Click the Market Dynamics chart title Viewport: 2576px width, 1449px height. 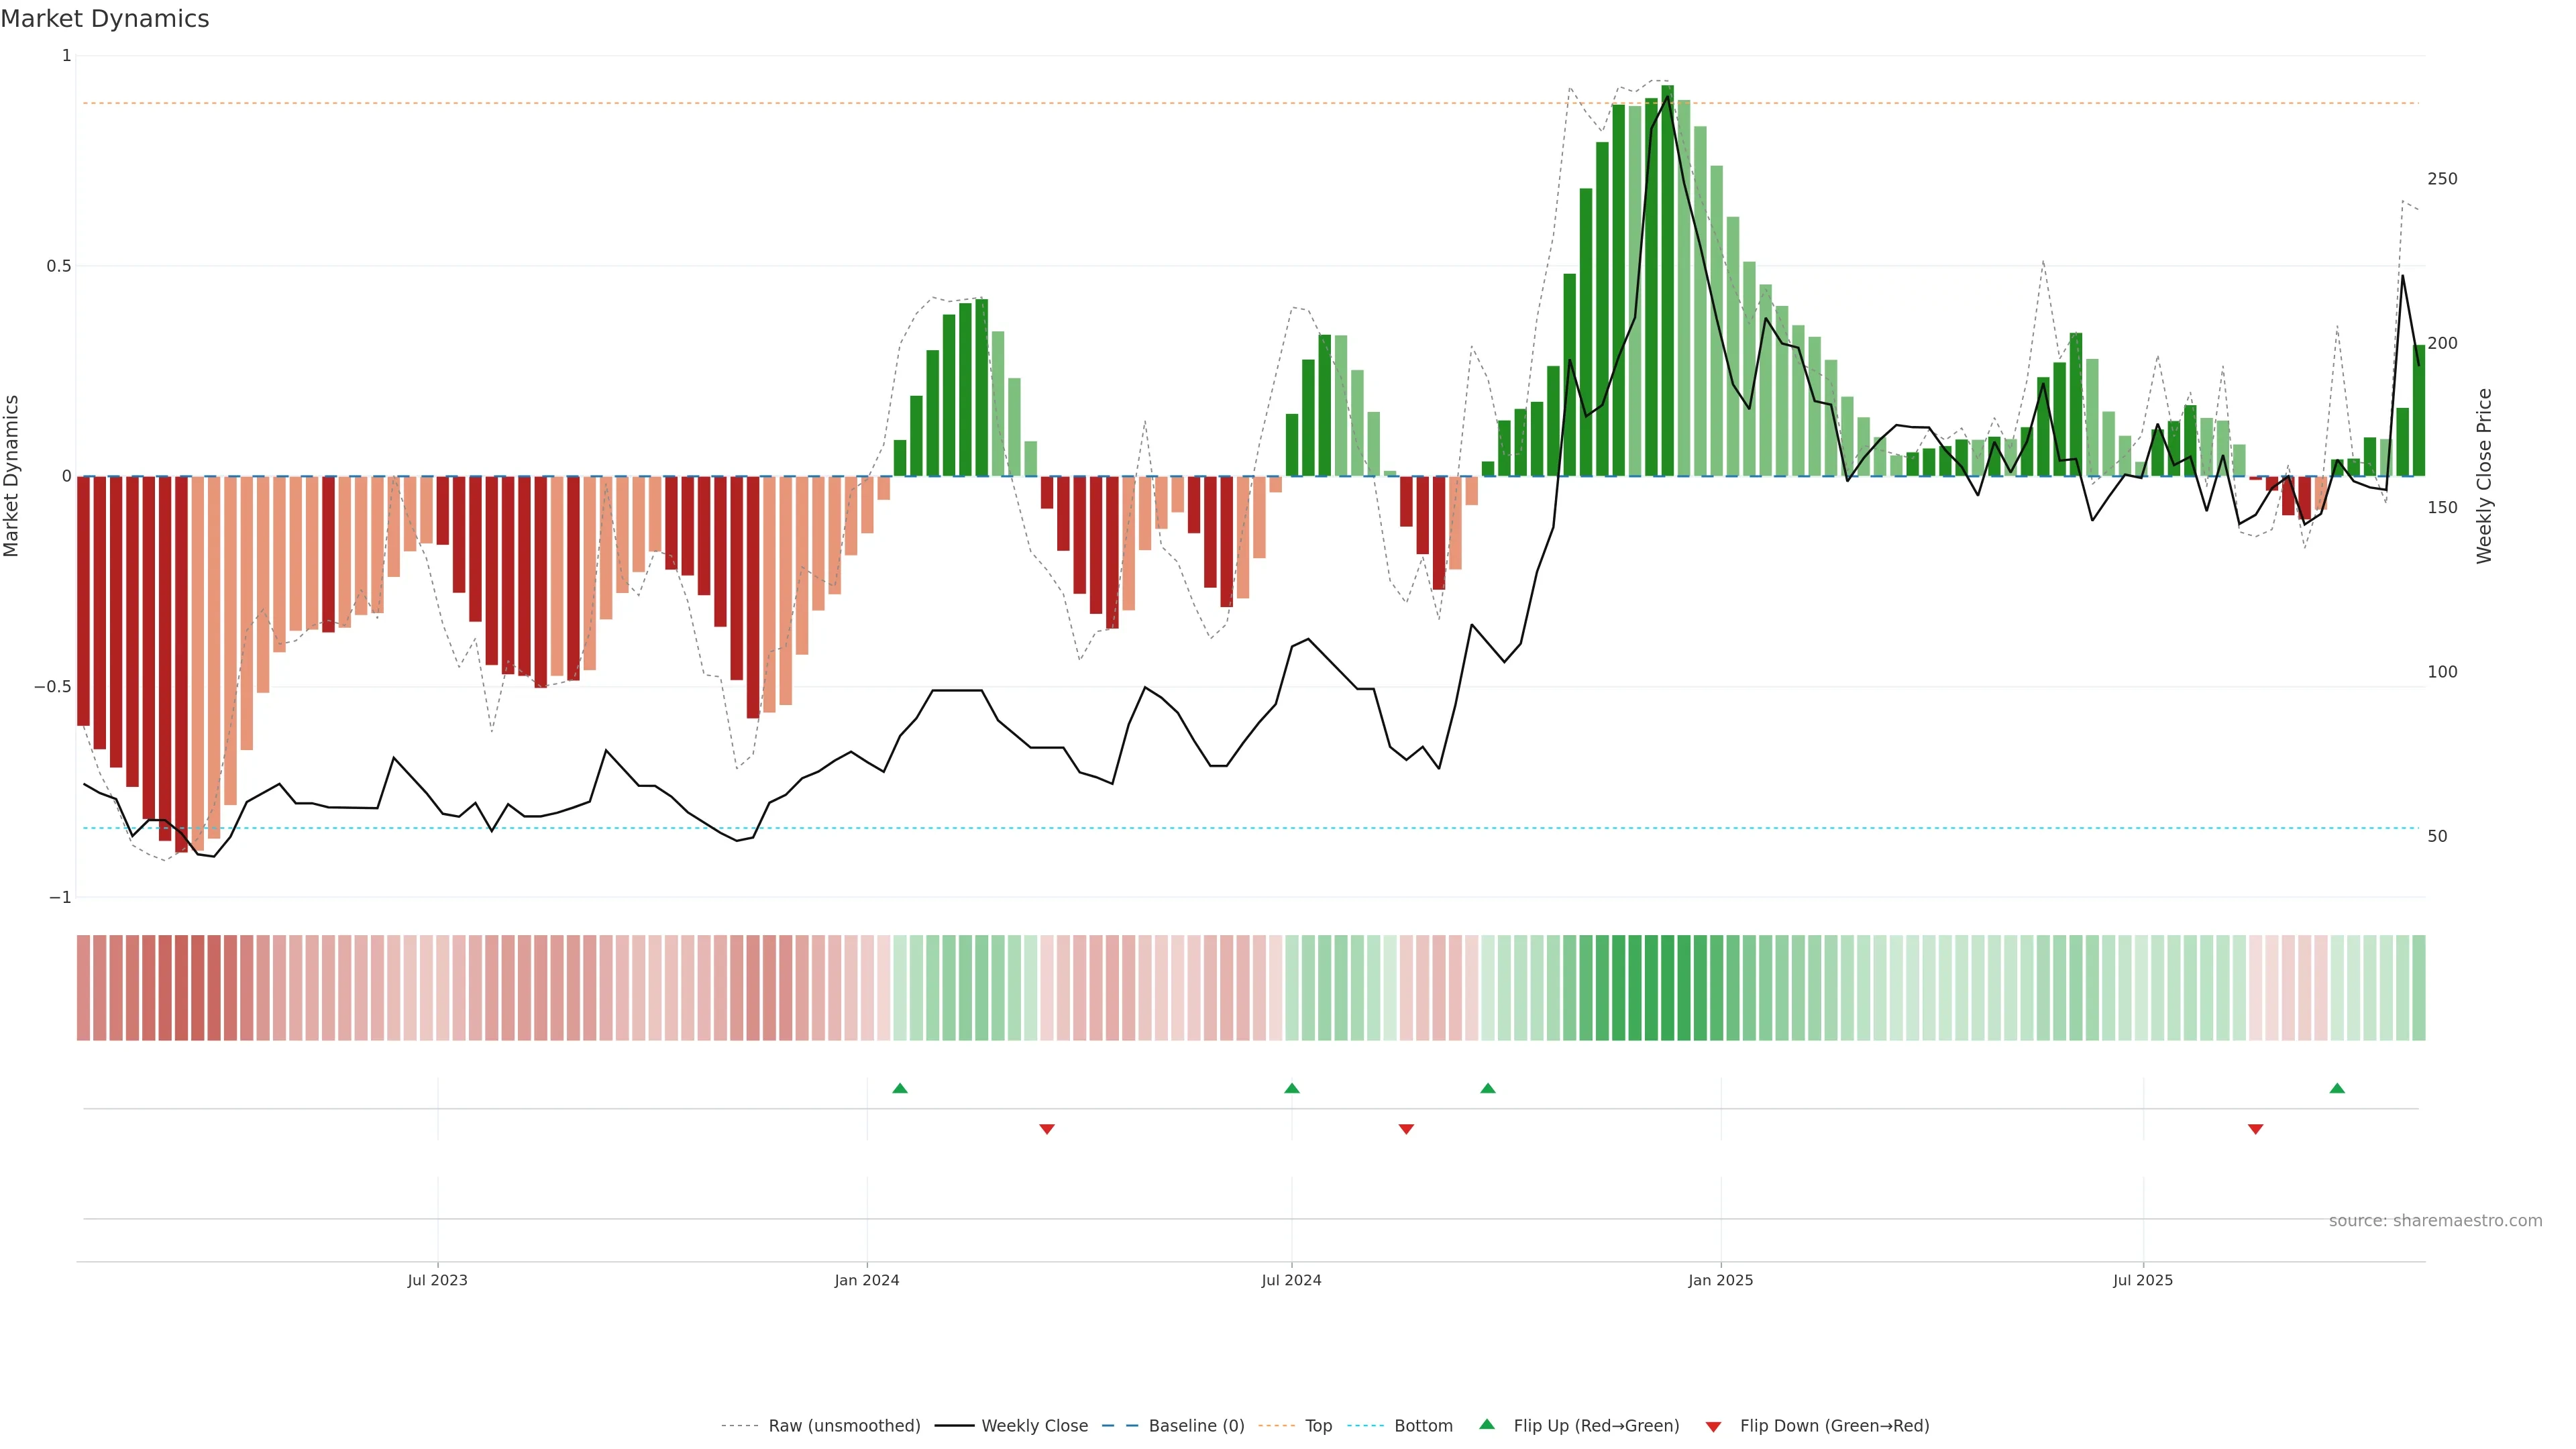(105, 19)
